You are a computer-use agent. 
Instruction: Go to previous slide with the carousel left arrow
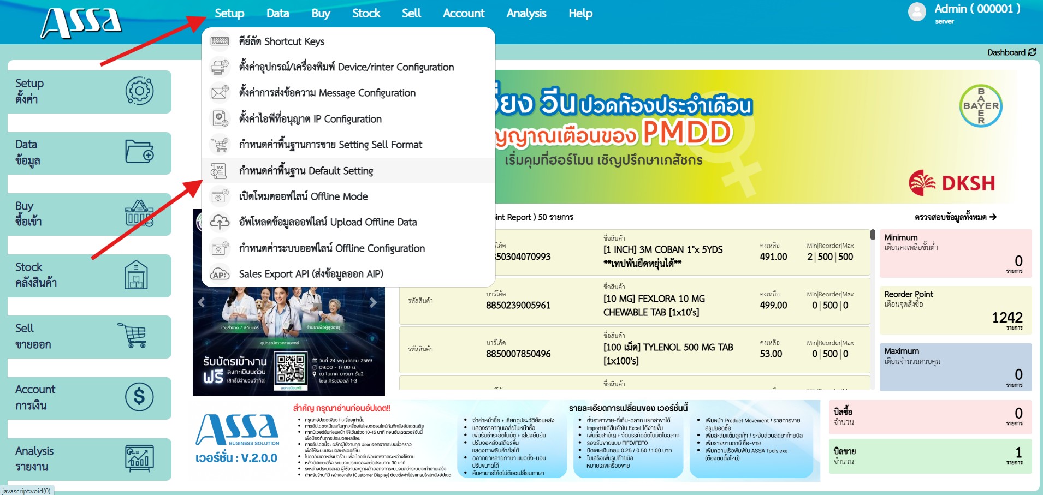point(202,302)
